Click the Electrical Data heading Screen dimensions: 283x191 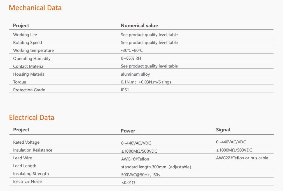coord(32,118)
